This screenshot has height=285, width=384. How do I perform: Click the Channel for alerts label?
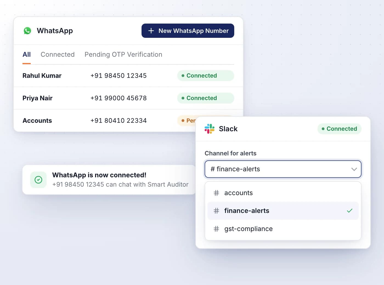[x=230, y=153]
